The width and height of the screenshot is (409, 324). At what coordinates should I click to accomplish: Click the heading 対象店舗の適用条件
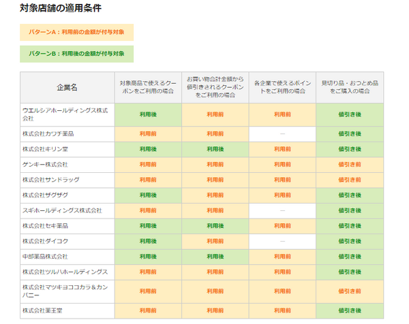pos(61,8)
